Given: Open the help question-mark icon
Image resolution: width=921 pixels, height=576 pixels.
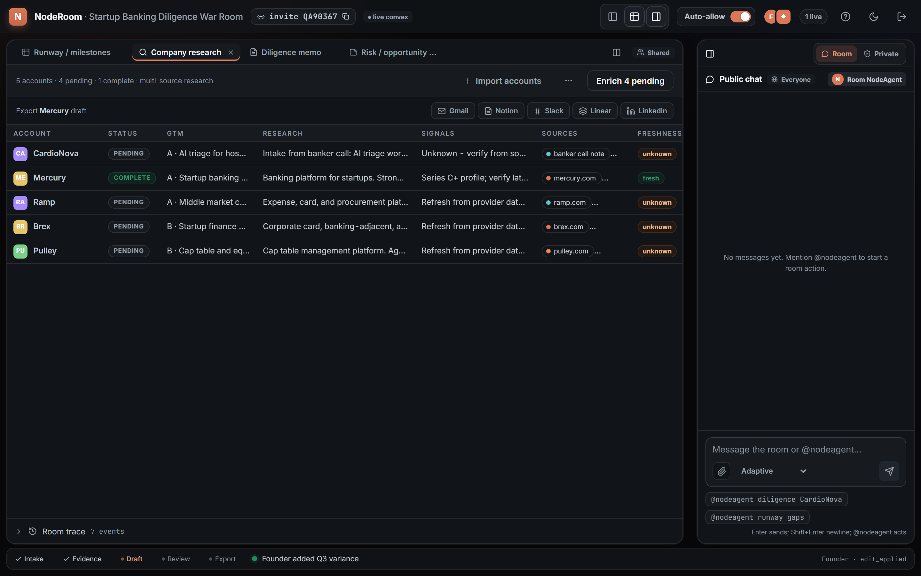Looking at the screenshot, I should click(x=845, y=16).
